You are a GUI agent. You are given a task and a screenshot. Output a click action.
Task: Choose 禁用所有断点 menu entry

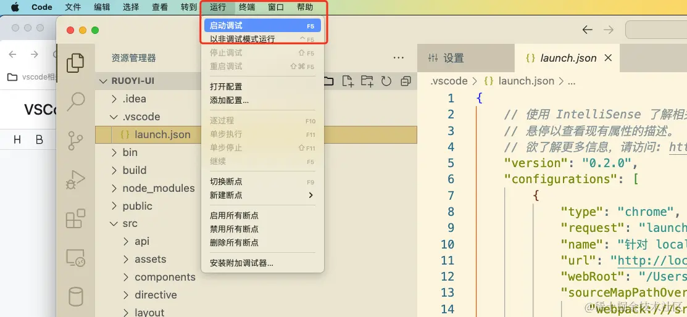coord(262,229)
